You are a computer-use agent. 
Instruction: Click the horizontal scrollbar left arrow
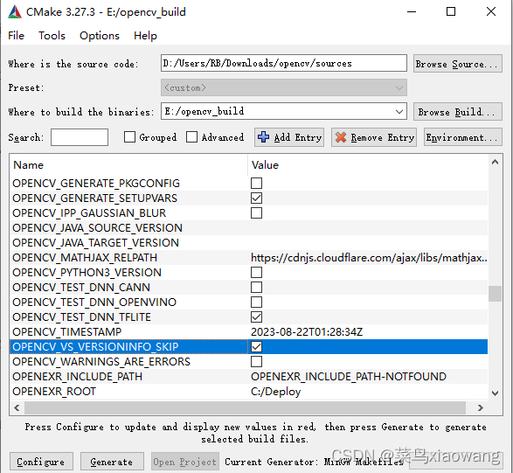tap(17, 407)
